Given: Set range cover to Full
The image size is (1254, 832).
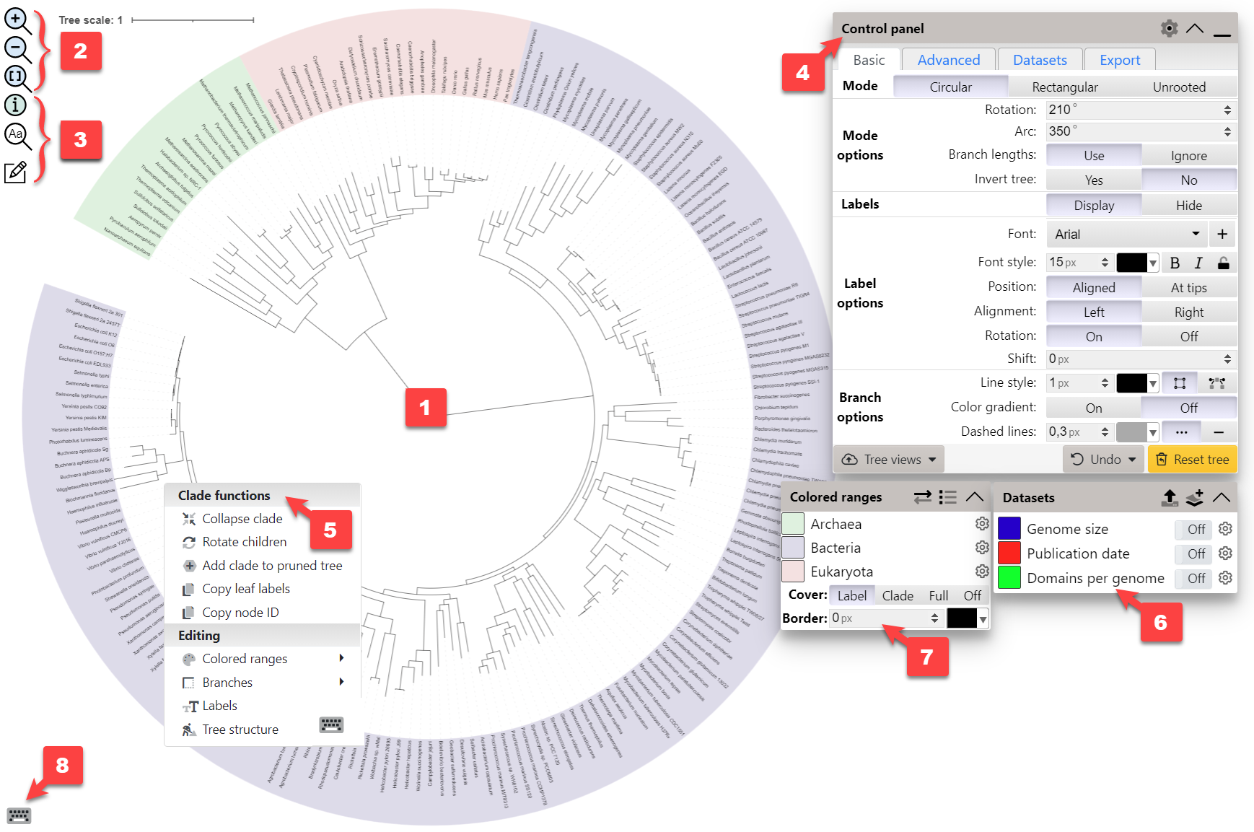Looking at the screenshot, I should pyautogui.click(x=939, y=596).
